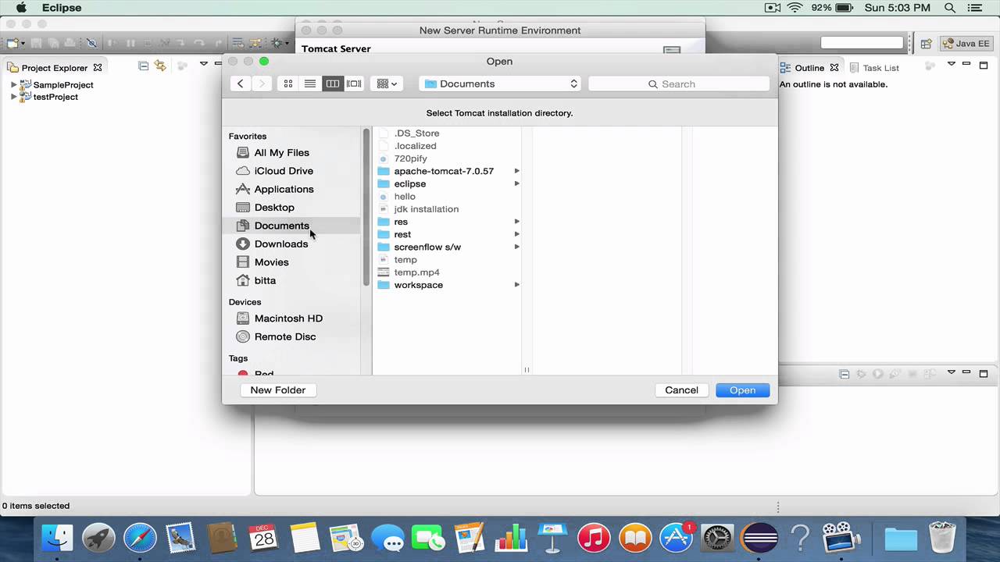The width and height of the screenshot is (1000, 562).
Task: Click Eclipse Quick Access field
Action: click(x=862, y=43)
